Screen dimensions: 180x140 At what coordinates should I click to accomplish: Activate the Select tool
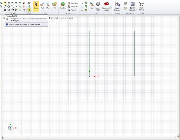pos(36,5)
